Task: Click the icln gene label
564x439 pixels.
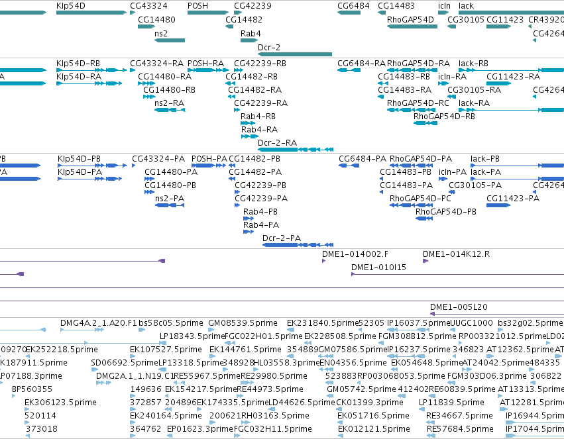Action: [444, 6]
